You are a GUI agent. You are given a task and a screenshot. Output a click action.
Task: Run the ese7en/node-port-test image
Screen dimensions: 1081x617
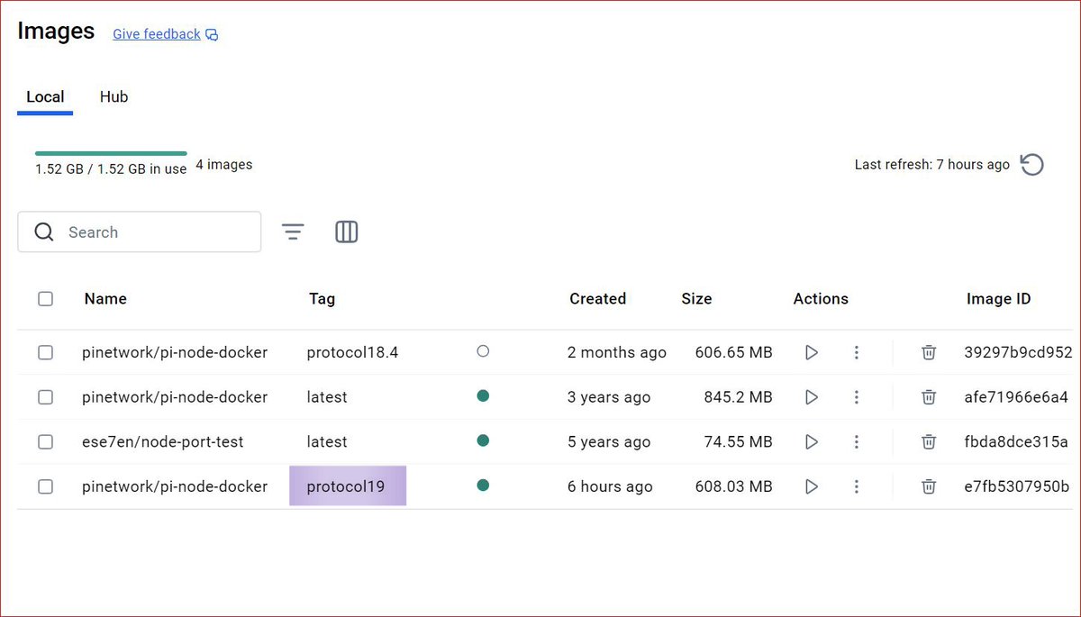(x=811, y=442)
